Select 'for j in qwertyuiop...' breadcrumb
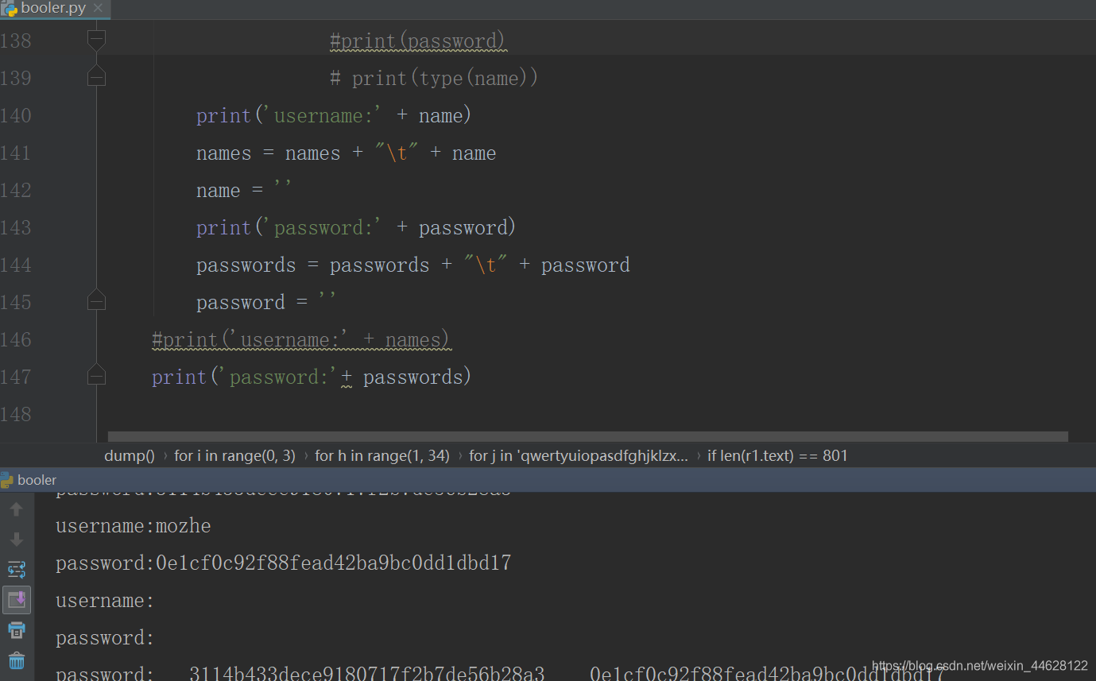This screenshot has height=681, width=1096. 579,455
